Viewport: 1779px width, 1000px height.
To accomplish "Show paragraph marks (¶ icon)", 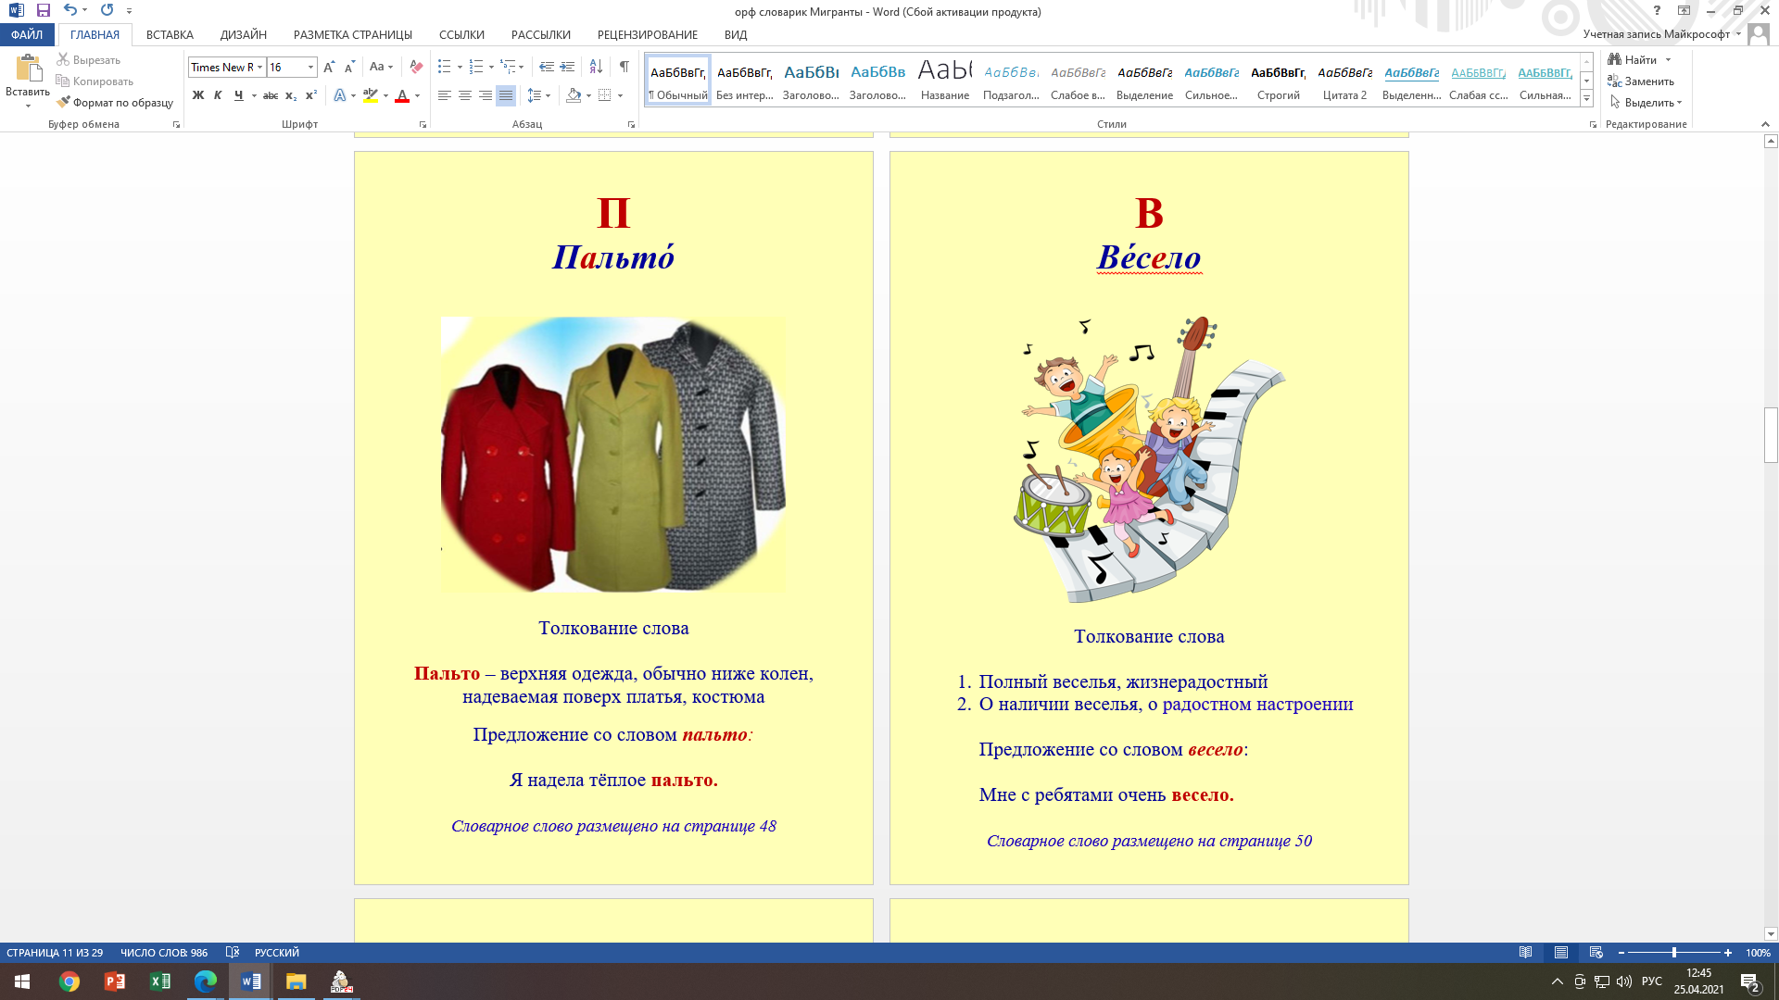I will (625, 67).
